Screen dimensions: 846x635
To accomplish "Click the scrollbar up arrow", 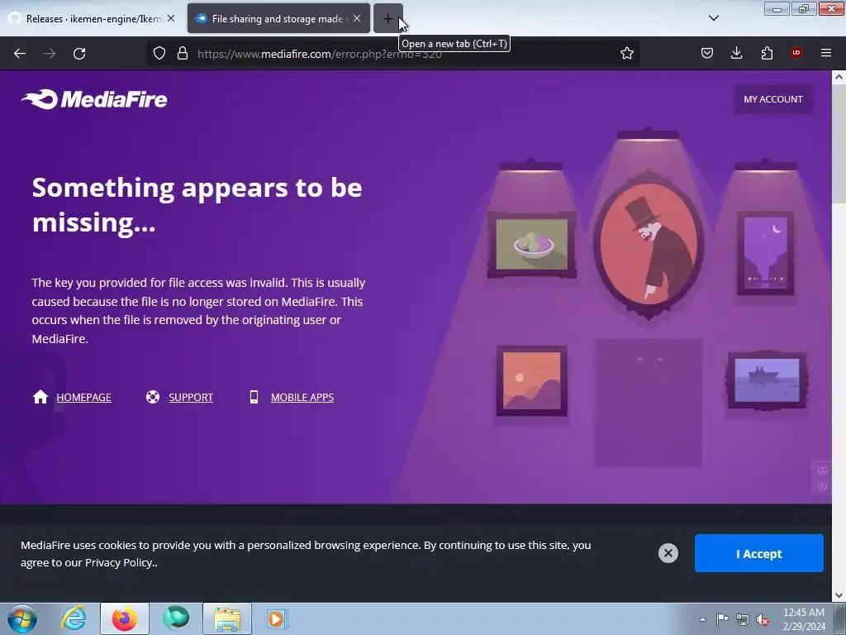I will click(839, 77).
